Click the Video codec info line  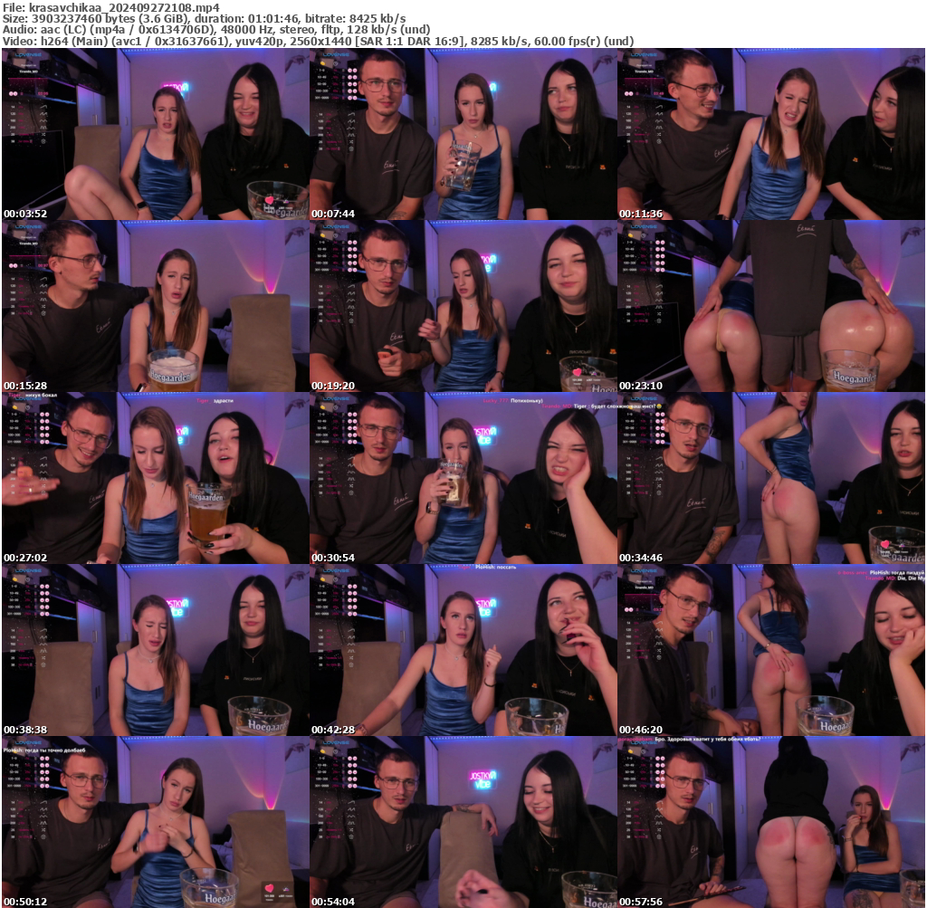(x=317, y=41)
